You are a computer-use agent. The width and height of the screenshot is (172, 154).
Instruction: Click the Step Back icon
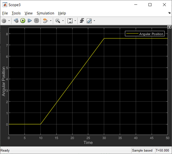click(16, 21)
